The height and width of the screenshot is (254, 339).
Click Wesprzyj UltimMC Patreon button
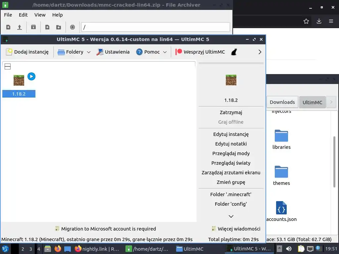[200, 52]
